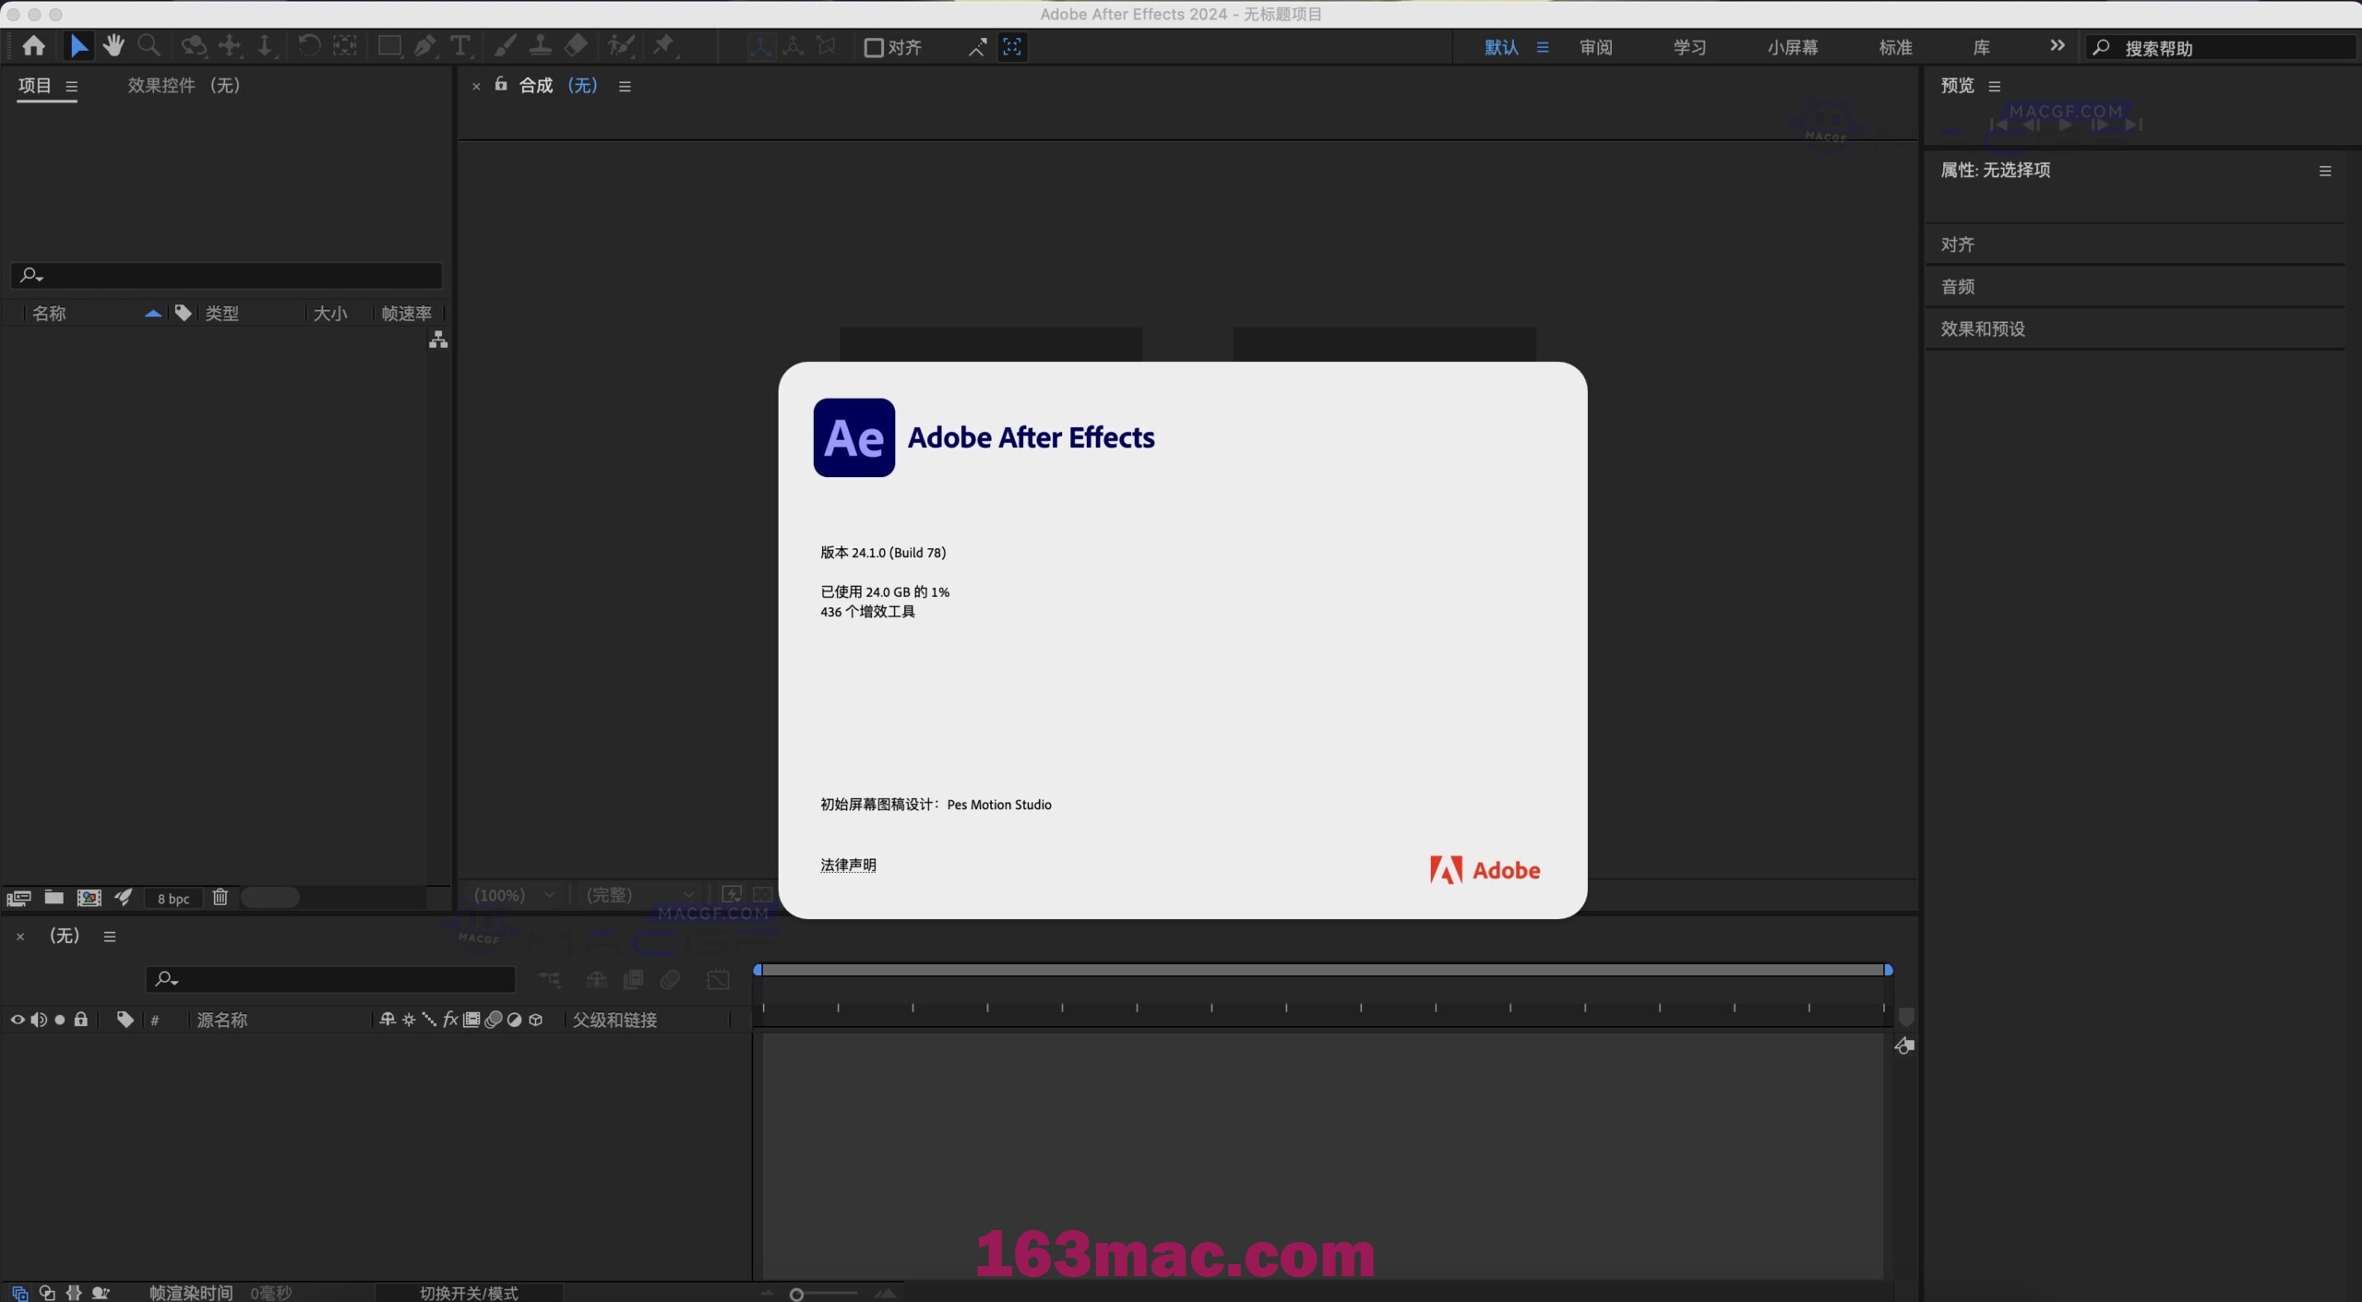
Task: Click the 切换开关/模式 button
Action: tap(469, 1293)
